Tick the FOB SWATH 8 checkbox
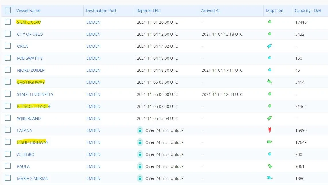This screenshot has height=185, width=328. click(x=8, y=58)
